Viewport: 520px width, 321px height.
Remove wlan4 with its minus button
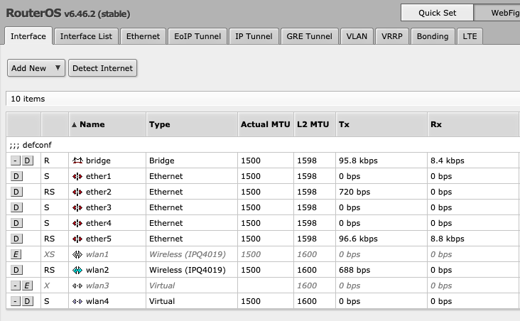pos(15,301)
